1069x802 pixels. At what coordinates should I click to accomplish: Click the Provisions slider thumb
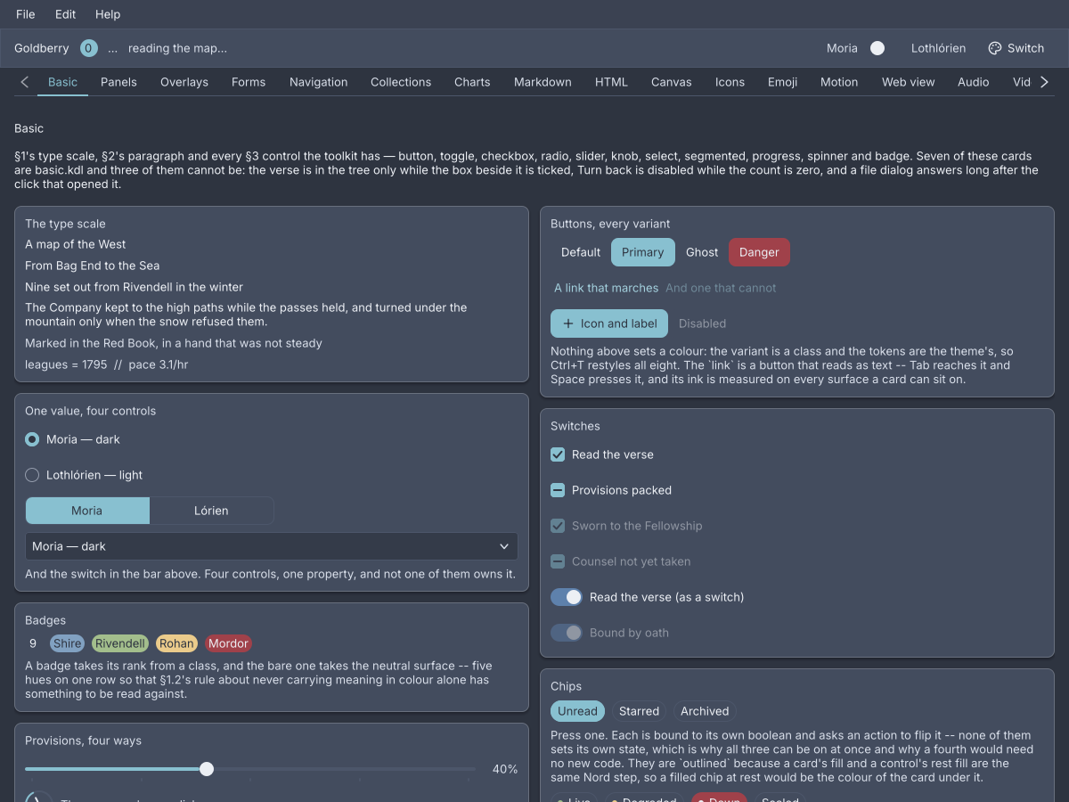tap(207, 769)
